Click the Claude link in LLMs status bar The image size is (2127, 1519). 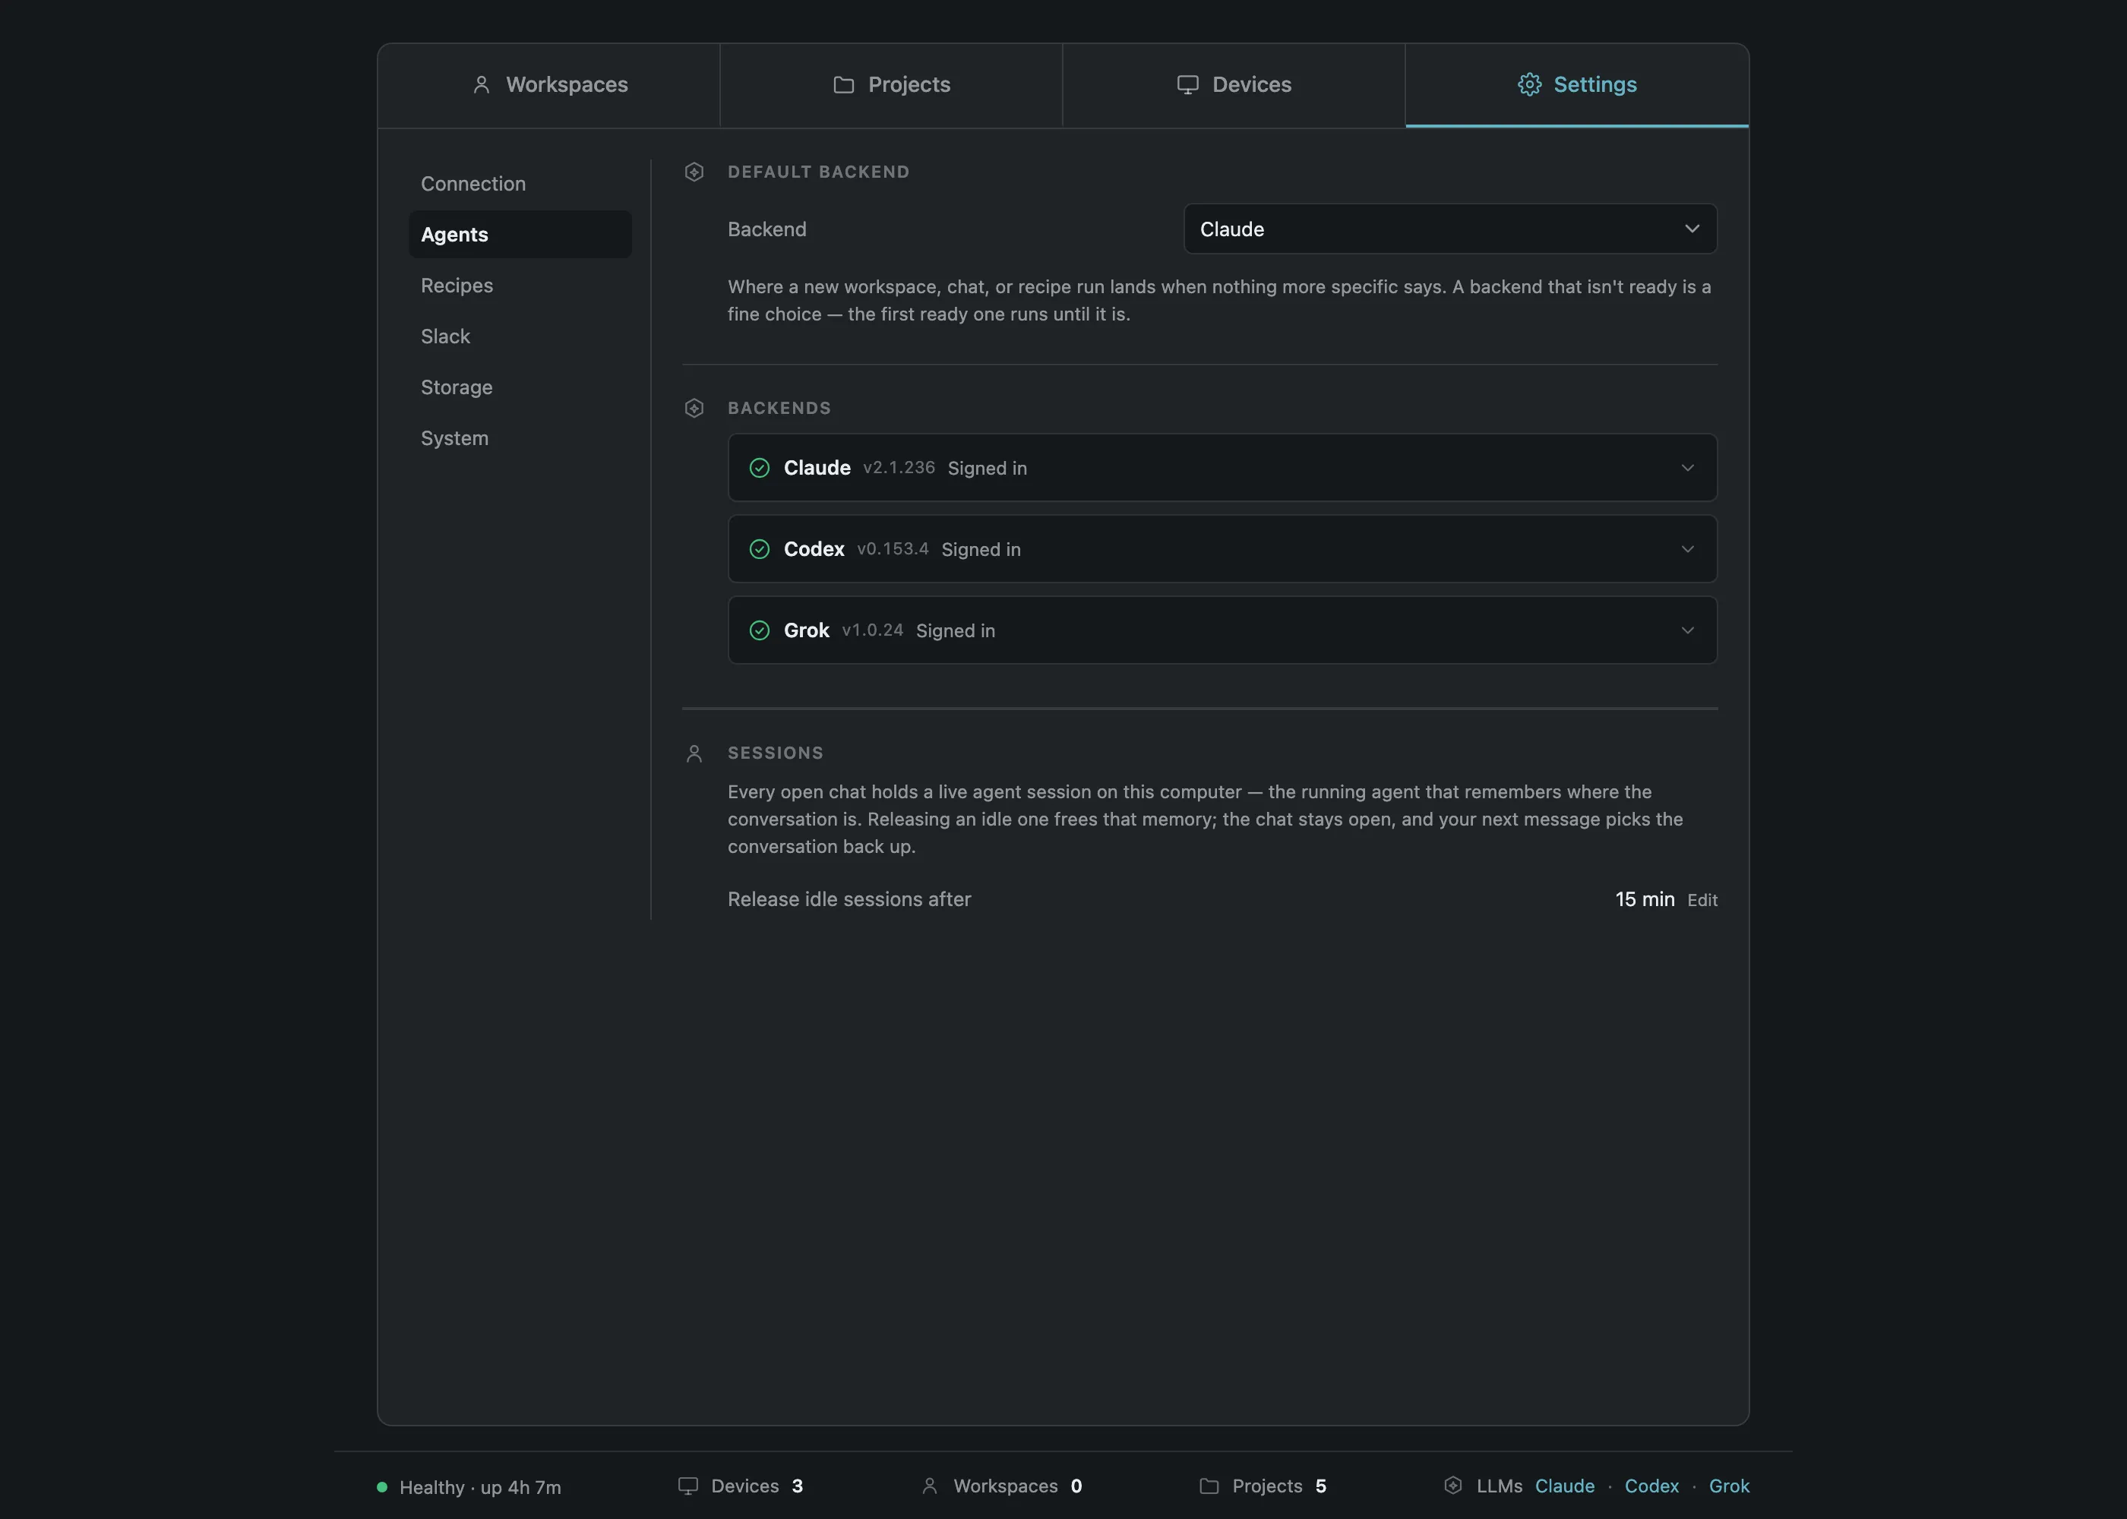pos(1564,1486)
